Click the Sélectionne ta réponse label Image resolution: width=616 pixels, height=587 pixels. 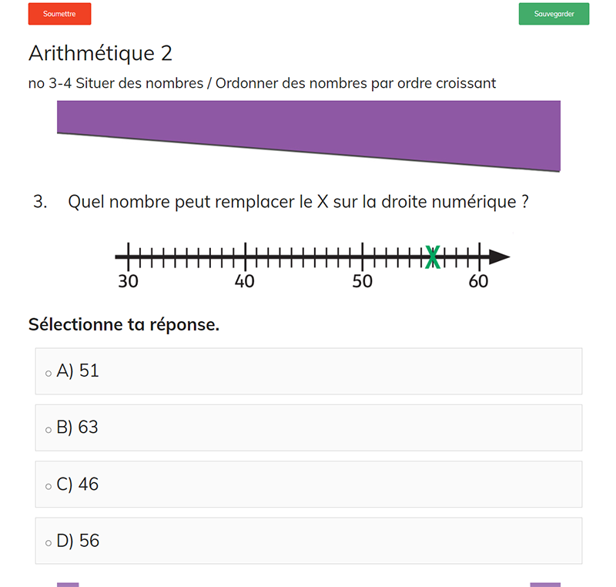[x=124, y=324]
